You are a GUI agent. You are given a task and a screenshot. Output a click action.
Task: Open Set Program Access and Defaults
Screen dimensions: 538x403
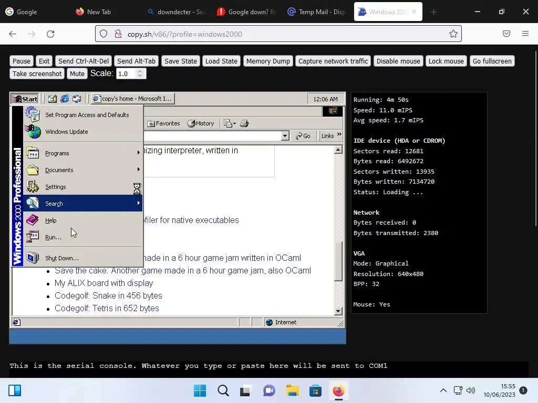(83, 115)
